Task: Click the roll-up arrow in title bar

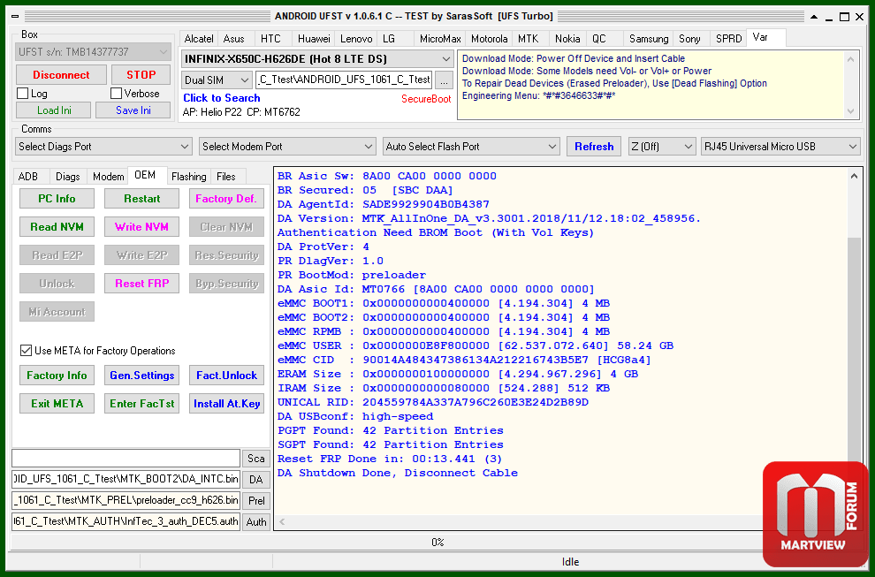Action: [x=814, y=17]
